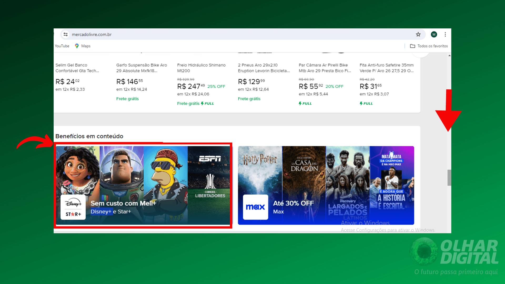Click the ESPN logo in Disney banner
This screenshot has width=505, height=284.
[210, 159]
